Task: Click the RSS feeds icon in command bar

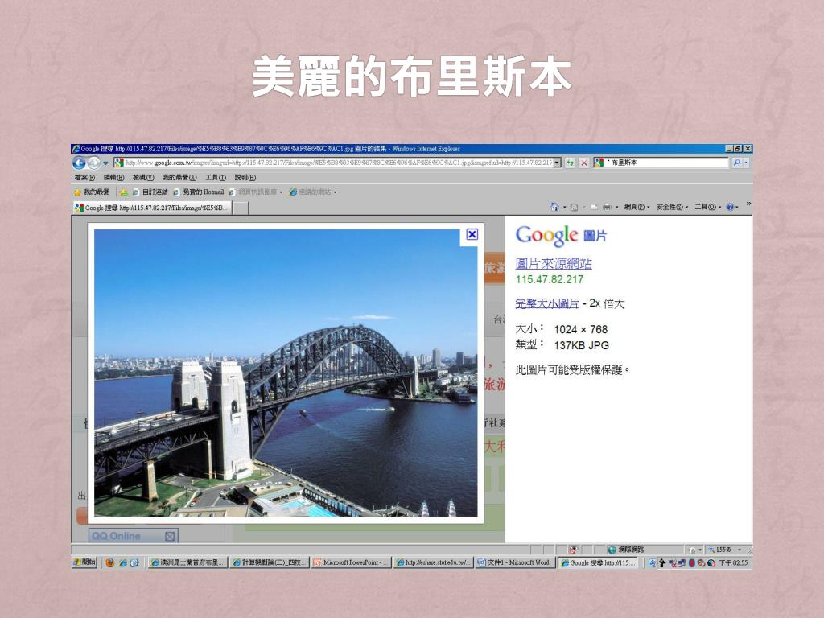Action: pyautogui.click(x=574, y=207)
